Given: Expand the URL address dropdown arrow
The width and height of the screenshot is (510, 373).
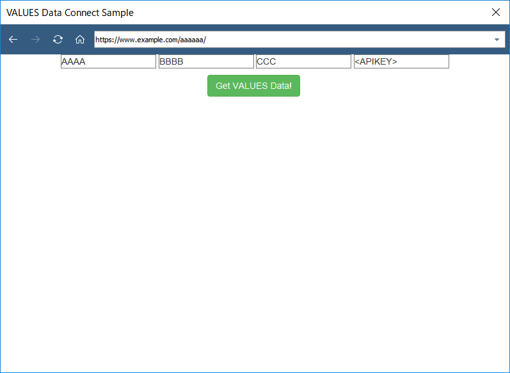Looking at the screenshot, I should [497, 40].
